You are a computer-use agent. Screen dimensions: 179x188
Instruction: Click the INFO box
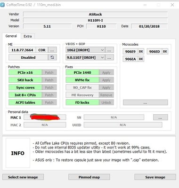pyautogui.click(x=18, y=153)
